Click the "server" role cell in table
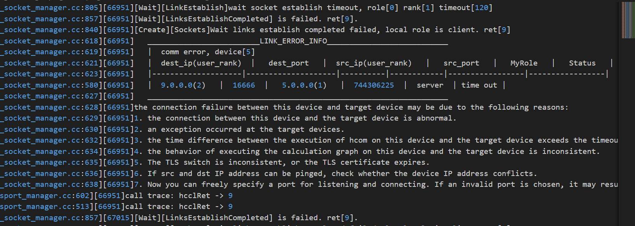 (430, 85)
